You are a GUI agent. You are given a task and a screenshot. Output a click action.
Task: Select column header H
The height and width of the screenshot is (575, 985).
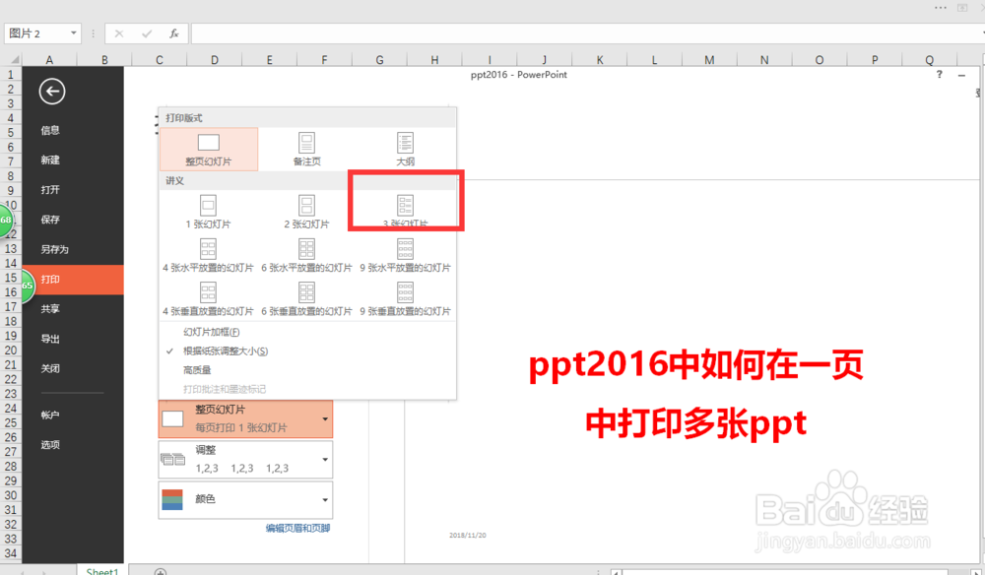pos(434,60)
